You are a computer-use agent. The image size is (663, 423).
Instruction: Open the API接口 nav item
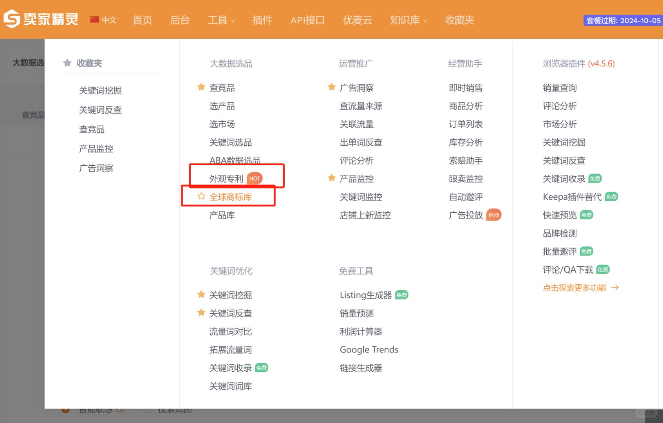[307, 20]
